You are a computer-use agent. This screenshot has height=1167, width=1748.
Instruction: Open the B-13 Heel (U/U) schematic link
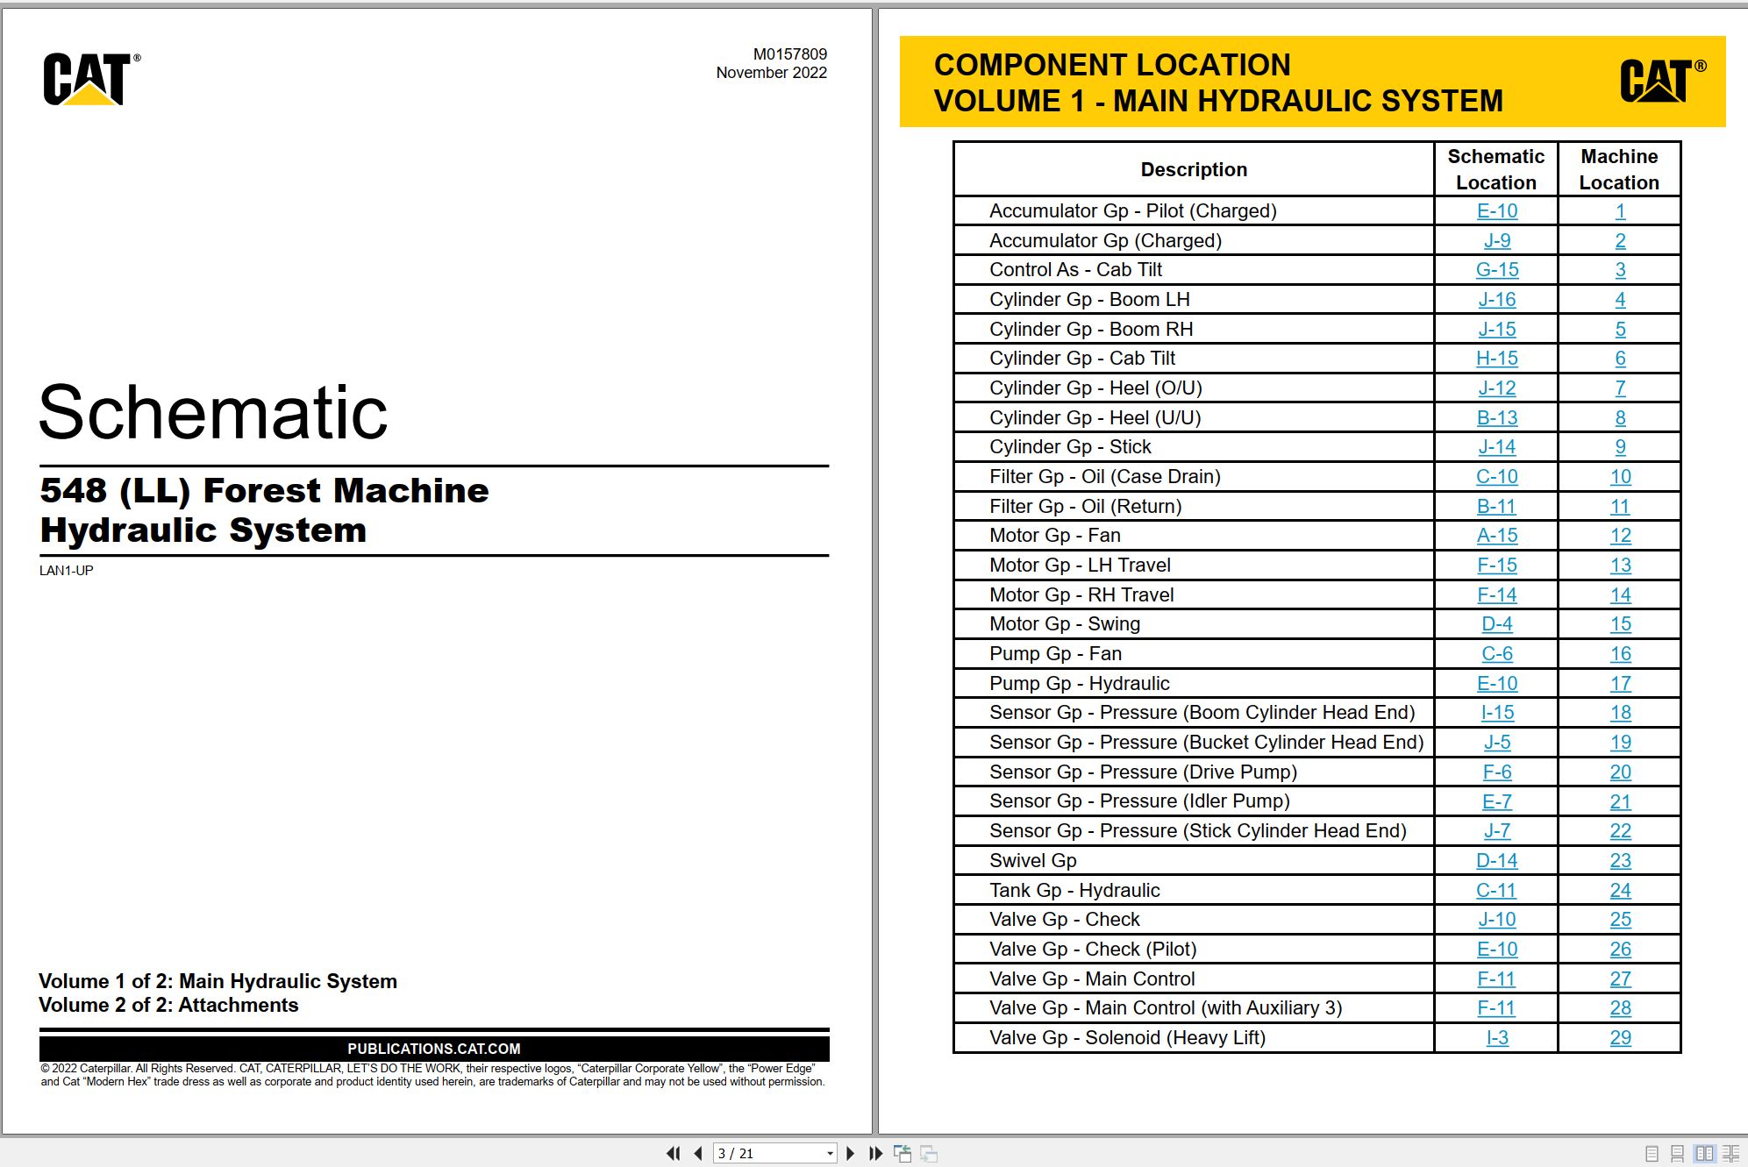1496,418
